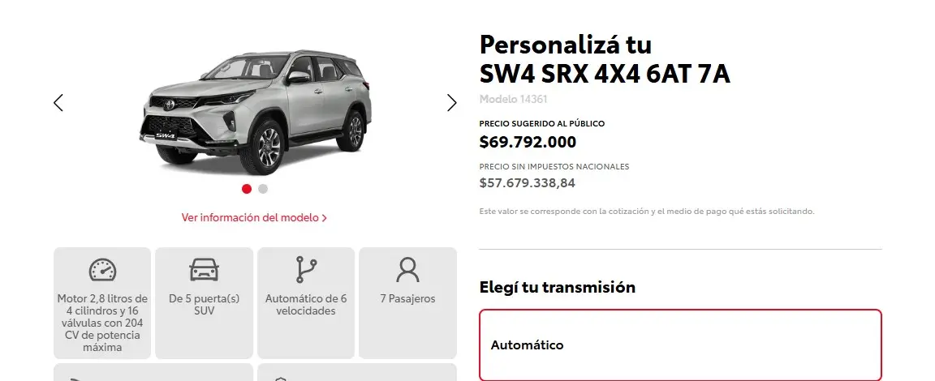Click the De 5 puerta(s) SUV card
935x381 pixels.
204,303
